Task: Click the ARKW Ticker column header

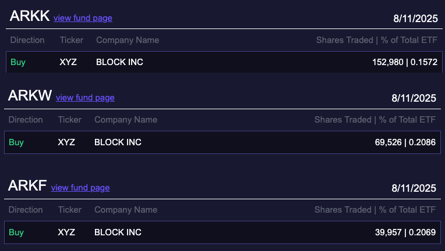Action: (x=70, y=120)
